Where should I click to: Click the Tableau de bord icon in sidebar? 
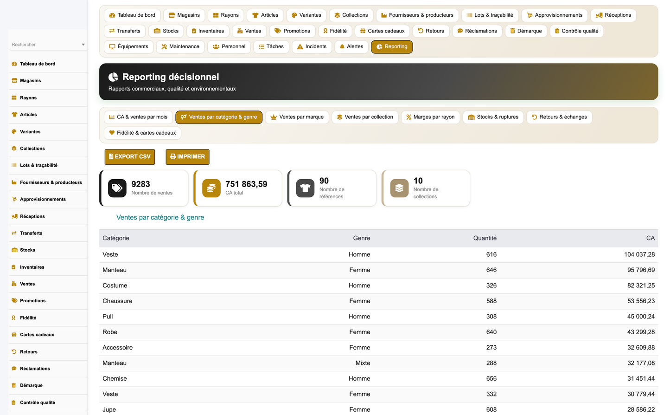14,64
